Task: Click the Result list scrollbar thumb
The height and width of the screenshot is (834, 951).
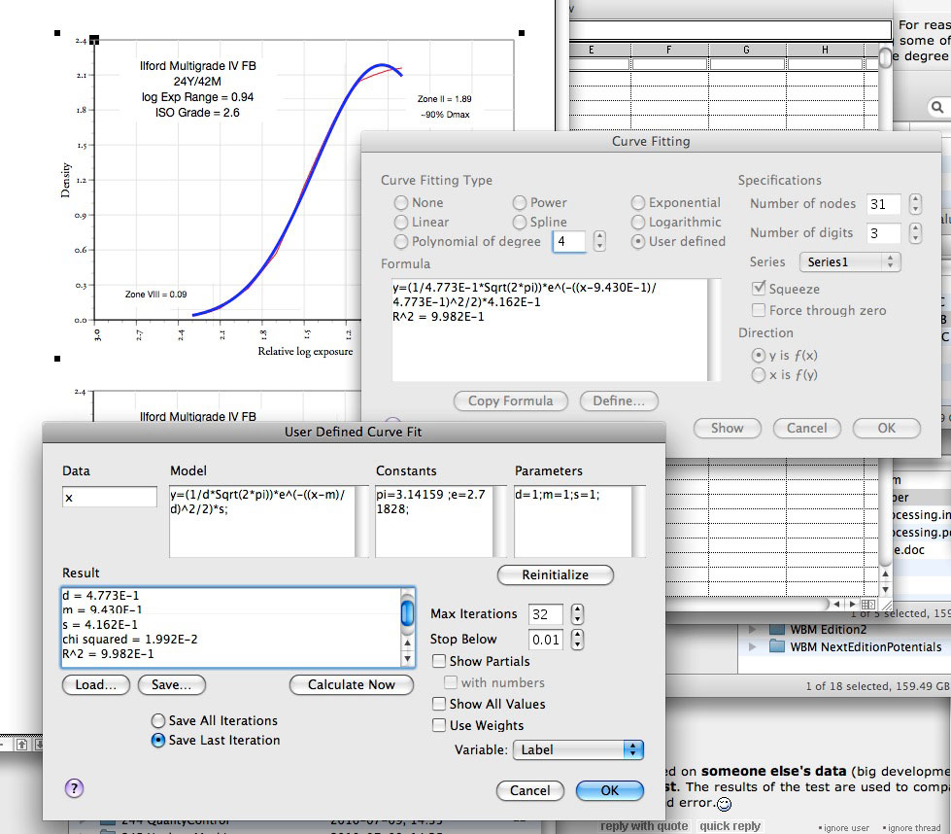Action: 408,611
